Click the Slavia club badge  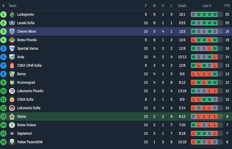click(12, 116)
